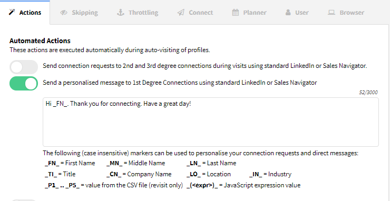Click the 52/3000 character counter
Image resolution: width=390 pixels, height=201 pixels.
coord(368,93)
